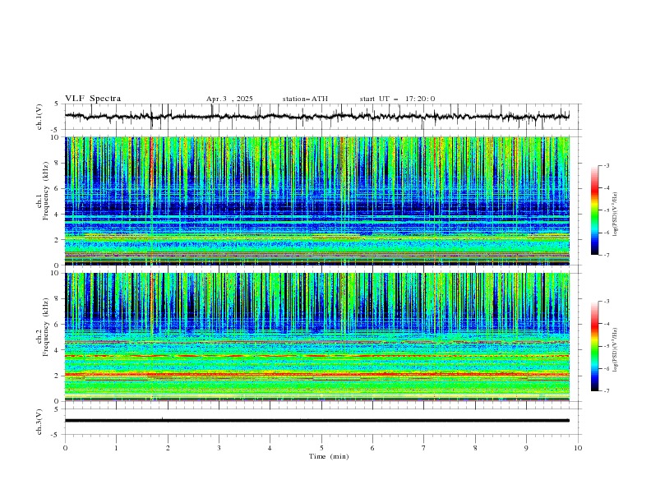Click the red 3.5 kHz band in ch.2 spectrogram
This screenshot has width=651, height=503.
317,356
